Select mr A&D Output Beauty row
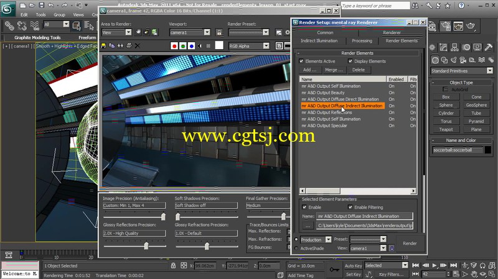498x279 pixels. pyautogui.click(x=359, y=93)
